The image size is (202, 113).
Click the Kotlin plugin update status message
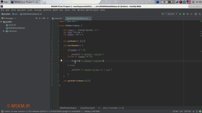[x=52, y=111]
